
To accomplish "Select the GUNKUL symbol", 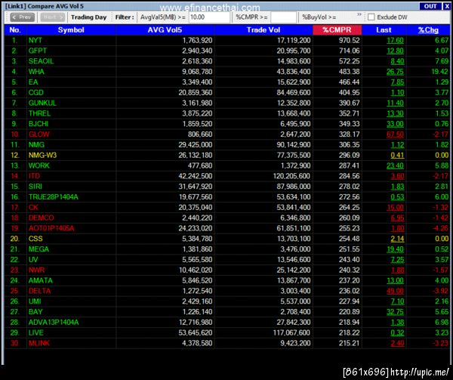I will pyautogui.click(x=42, y=103).
